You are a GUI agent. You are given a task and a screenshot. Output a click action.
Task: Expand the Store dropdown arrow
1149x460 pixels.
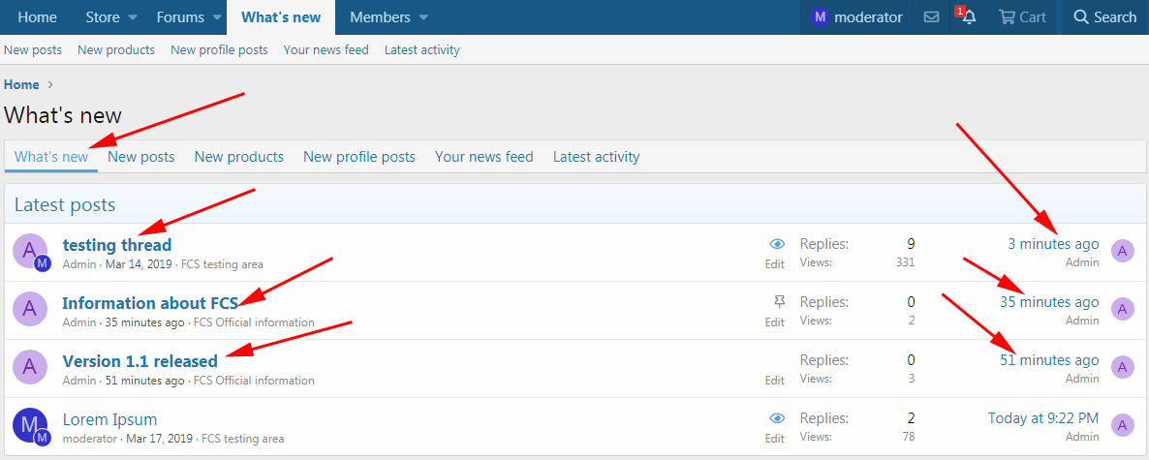133,17
